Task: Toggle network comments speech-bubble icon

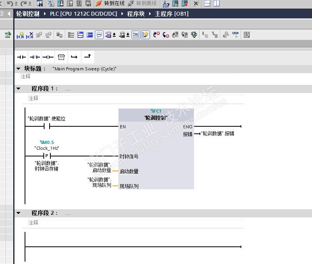Action: (99, 35)
